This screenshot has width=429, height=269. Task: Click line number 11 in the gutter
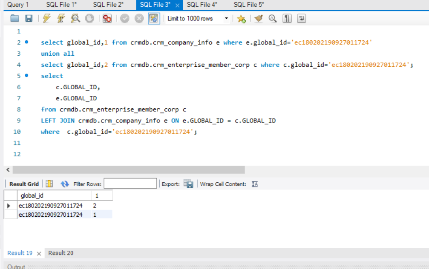pyautogui.click(x=17, y=143)
